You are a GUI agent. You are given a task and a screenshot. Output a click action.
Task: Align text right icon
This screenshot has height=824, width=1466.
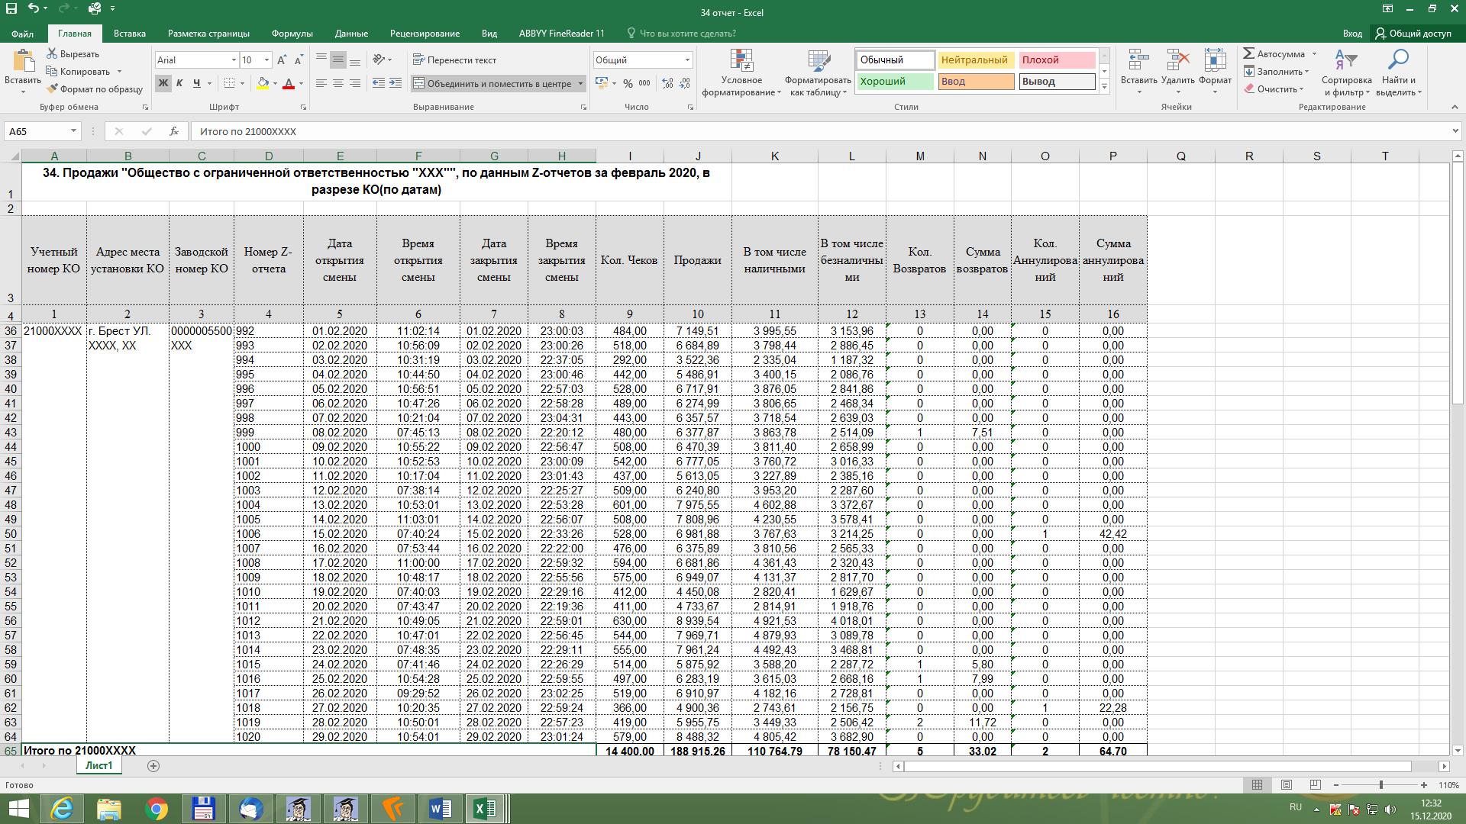354,83
